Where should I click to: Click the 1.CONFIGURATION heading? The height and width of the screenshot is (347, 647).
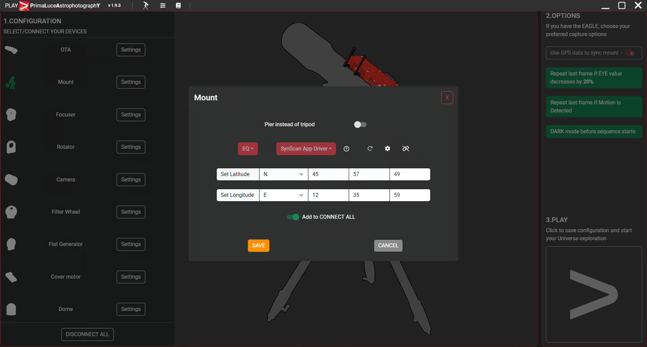32,21
